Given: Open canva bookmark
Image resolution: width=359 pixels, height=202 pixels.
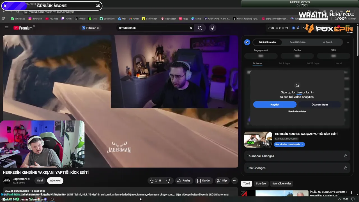Looking at the screenshot, I should [x=196, y=19].
